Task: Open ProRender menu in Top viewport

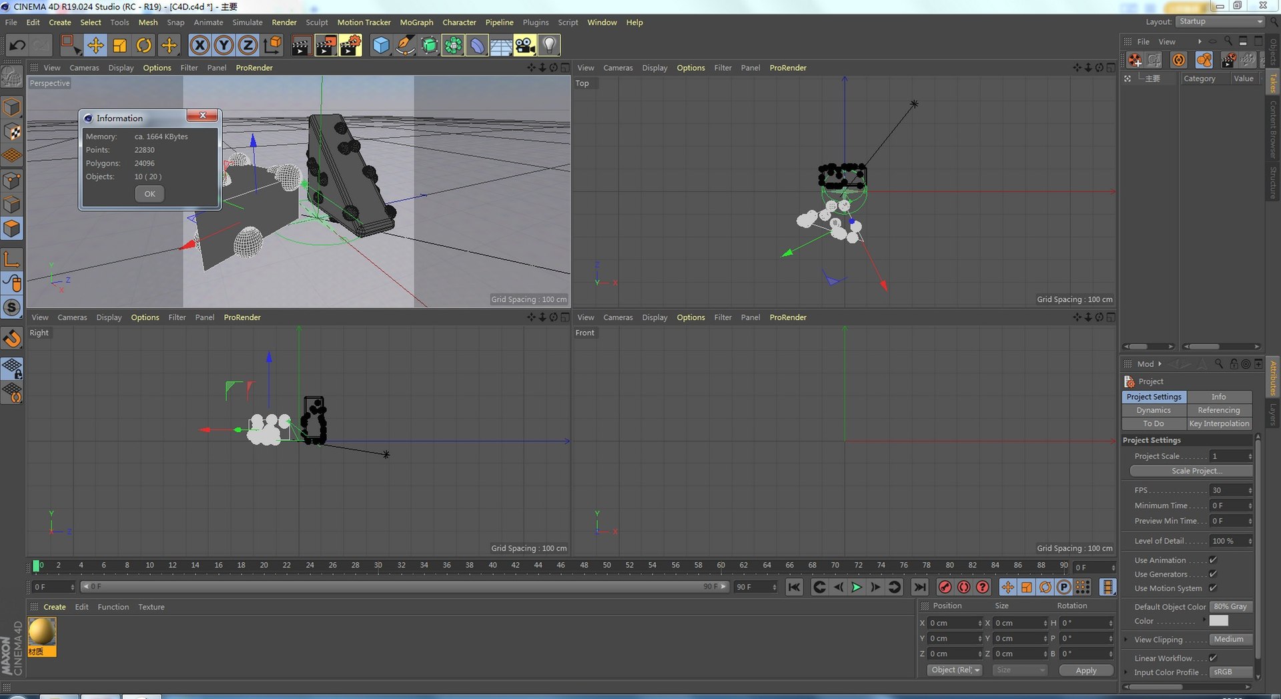Action: tap(788, 67)
